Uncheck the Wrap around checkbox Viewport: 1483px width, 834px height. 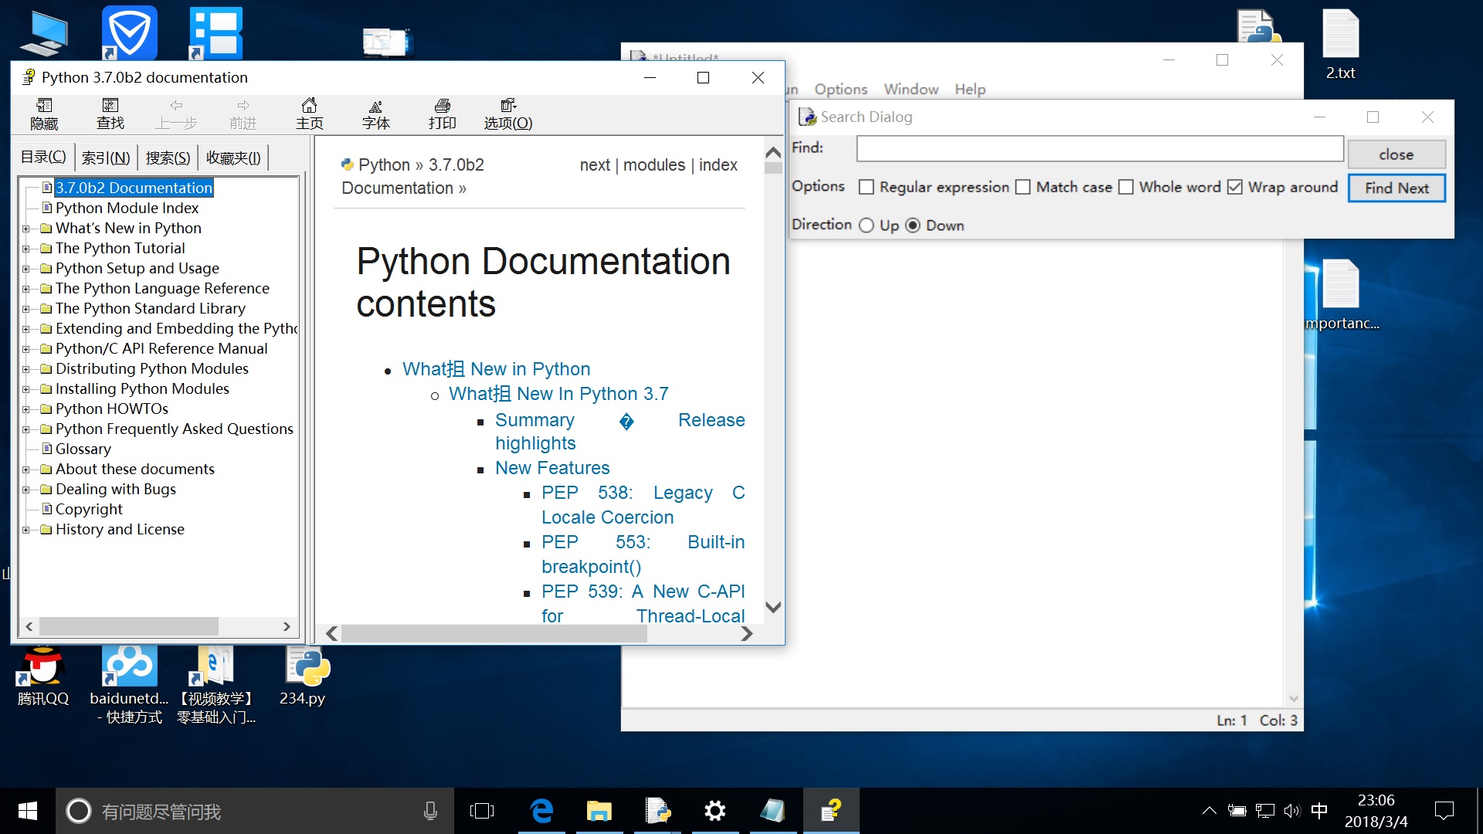[x=1235, y=187]
